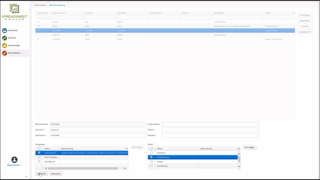This screenshot has width=320, height=180.
Task: Sort by the Benutzer ID column header
Action: 42,13
